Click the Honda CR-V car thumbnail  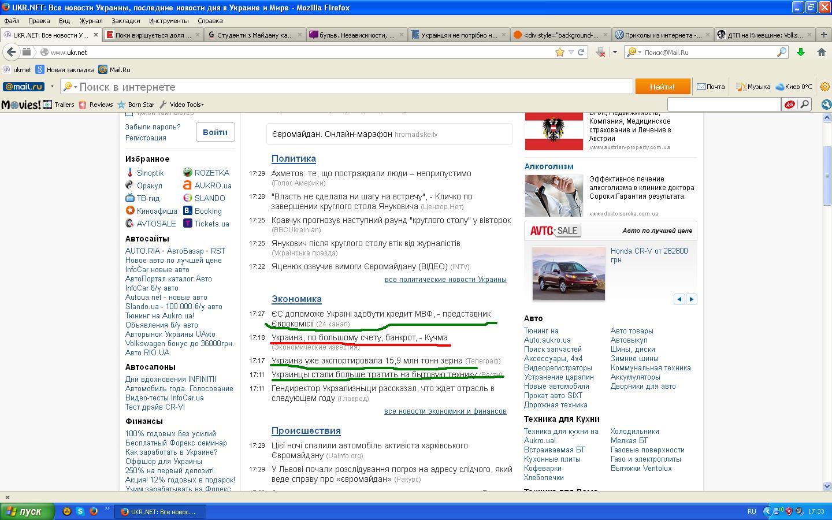tap(569, 274)
